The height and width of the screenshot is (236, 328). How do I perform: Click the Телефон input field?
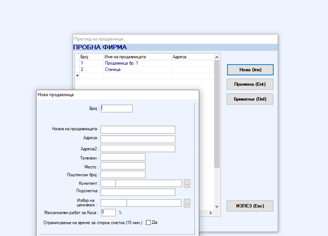pyautogui.click(x=123, y=157)
